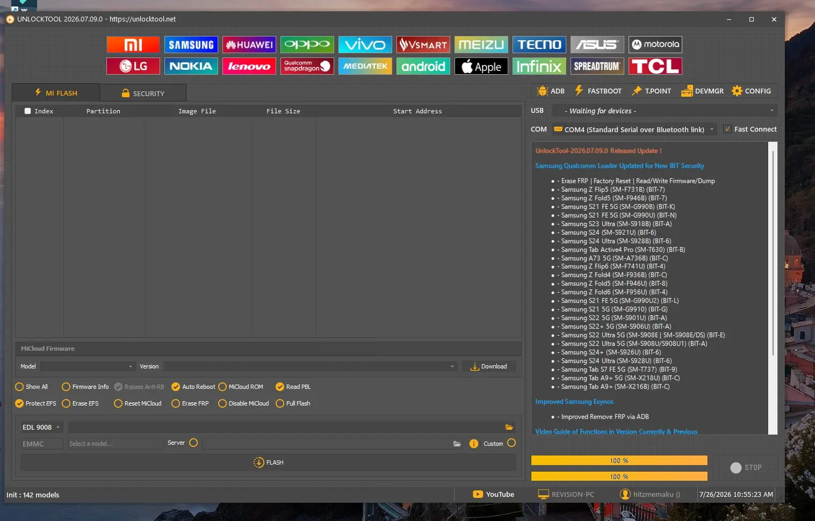Image resolution: width=815 pixels, height=521 pixels.
Task: Browse server firmware folder icon
Action: (x=457, y=444)
